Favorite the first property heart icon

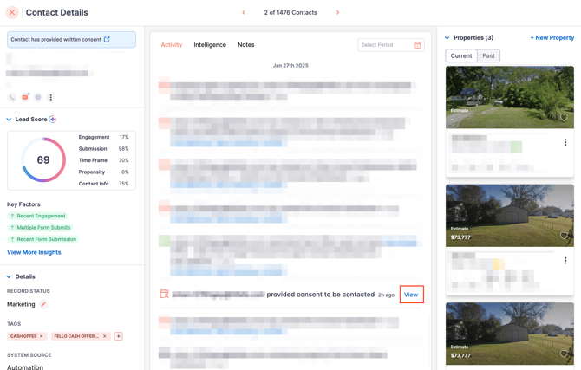coord(564,117)
